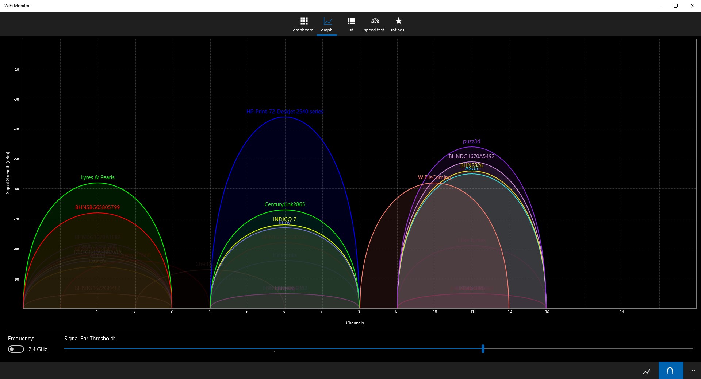The image size is (701, 379).
Task: Select the Lyres & Pearls network curve
Action: point(97,177)
